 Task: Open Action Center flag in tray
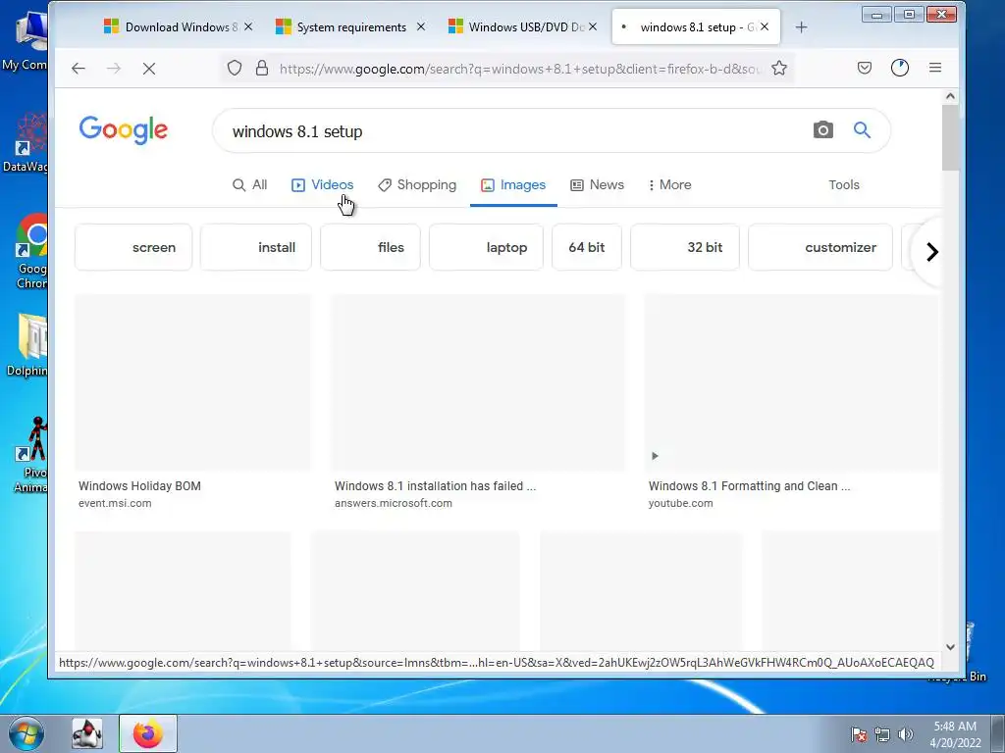(858, 734)
